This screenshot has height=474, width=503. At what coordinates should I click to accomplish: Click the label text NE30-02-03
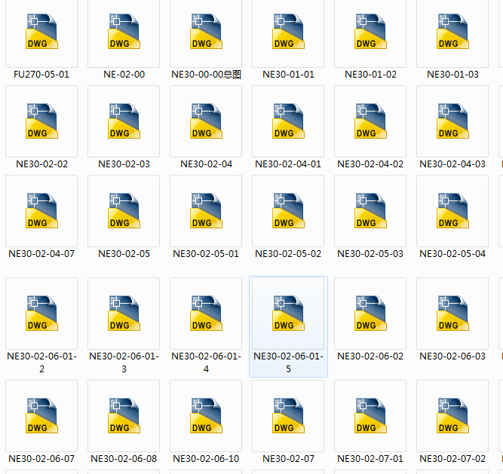coord(124,164)
